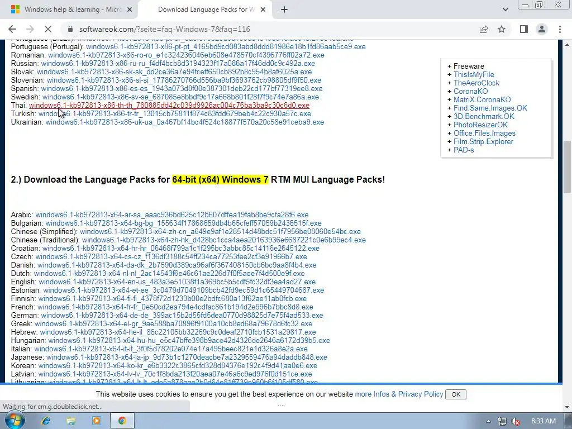Go back to the previous page
The image size is (572, 429).
click(12, 29)
